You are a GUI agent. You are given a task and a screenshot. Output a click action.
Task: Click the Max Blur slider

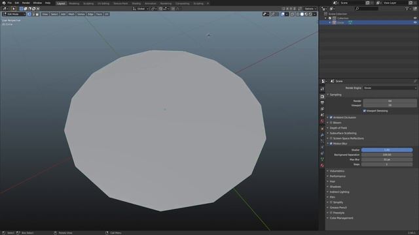click(x=387, y=159)
